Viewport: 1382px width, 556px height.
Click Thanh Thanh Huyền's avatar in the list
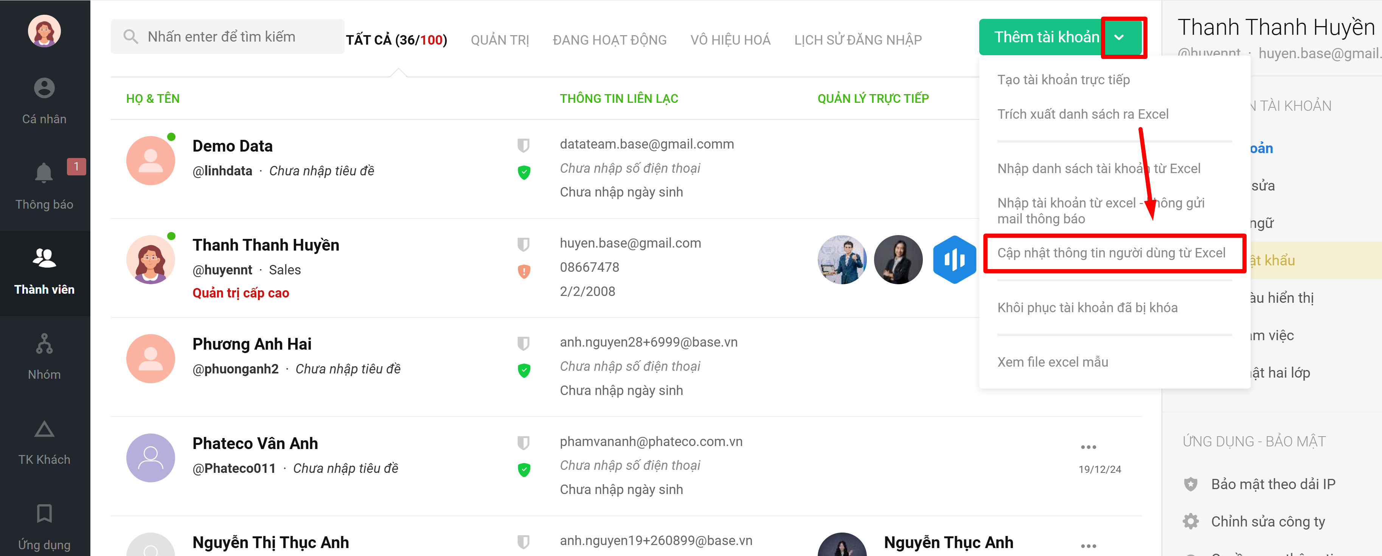pos(150,260)
